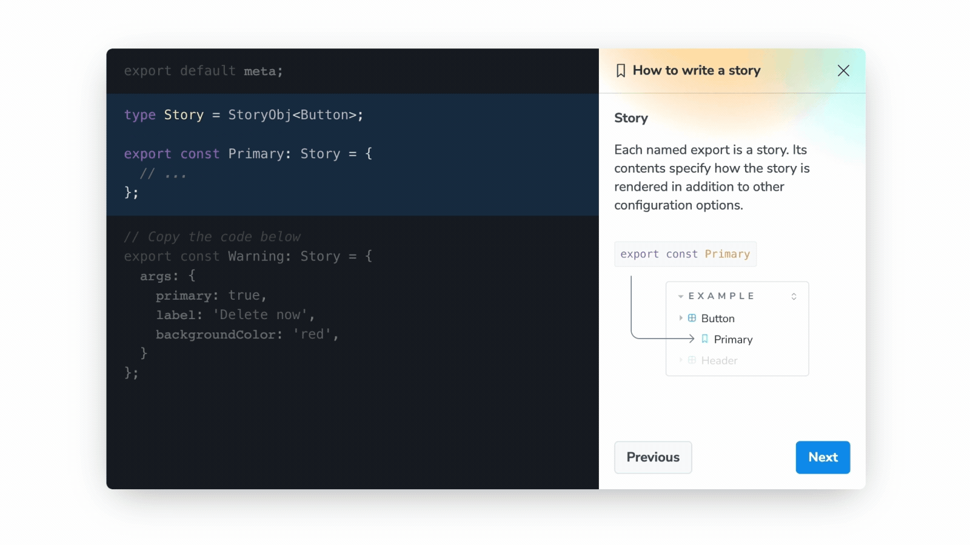This screenshot has height=545, width=970.
Task: Expand the Button tree node
Action: pos(680,318)
